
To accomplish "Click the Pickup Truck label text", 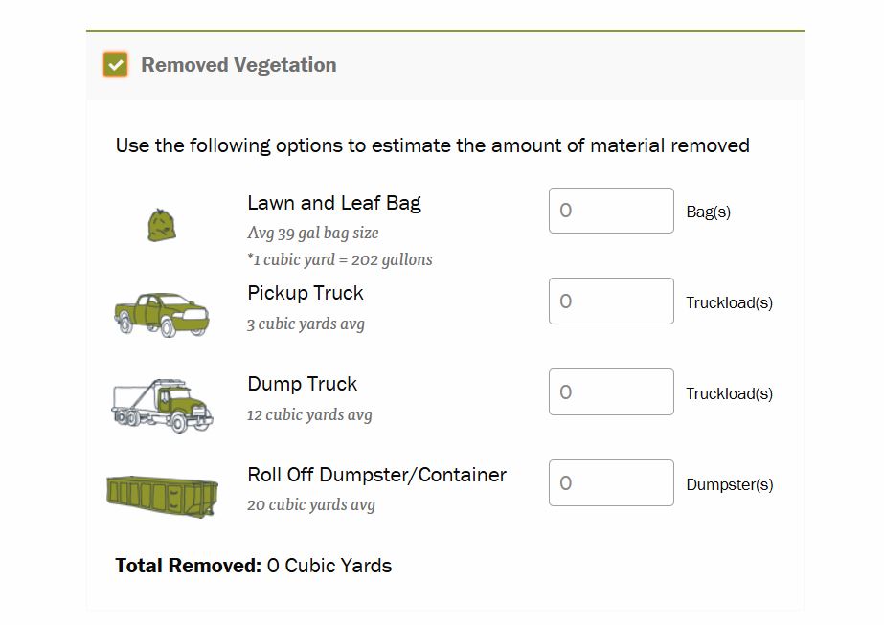I will (306, 293).
